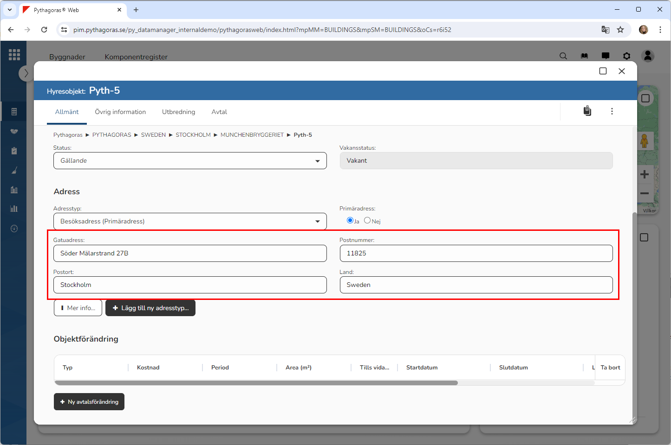Open the three-dot more options menu

[612, 111]
